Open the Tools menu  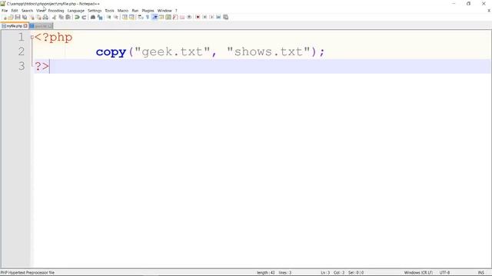click(x=109, y=11)
